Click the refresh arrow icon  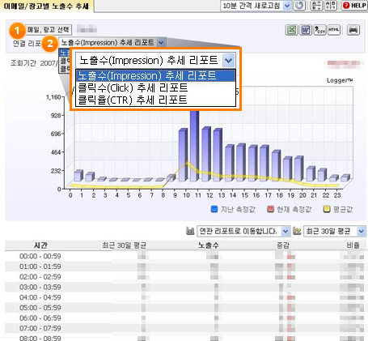pos(299,6)
